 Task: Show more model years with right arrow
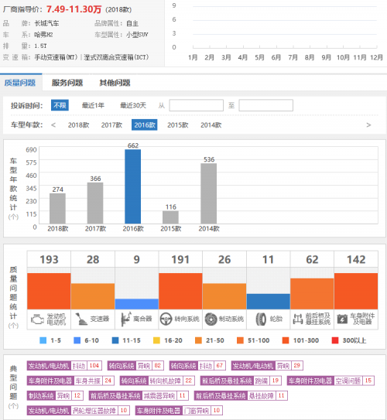pos(368,125)
